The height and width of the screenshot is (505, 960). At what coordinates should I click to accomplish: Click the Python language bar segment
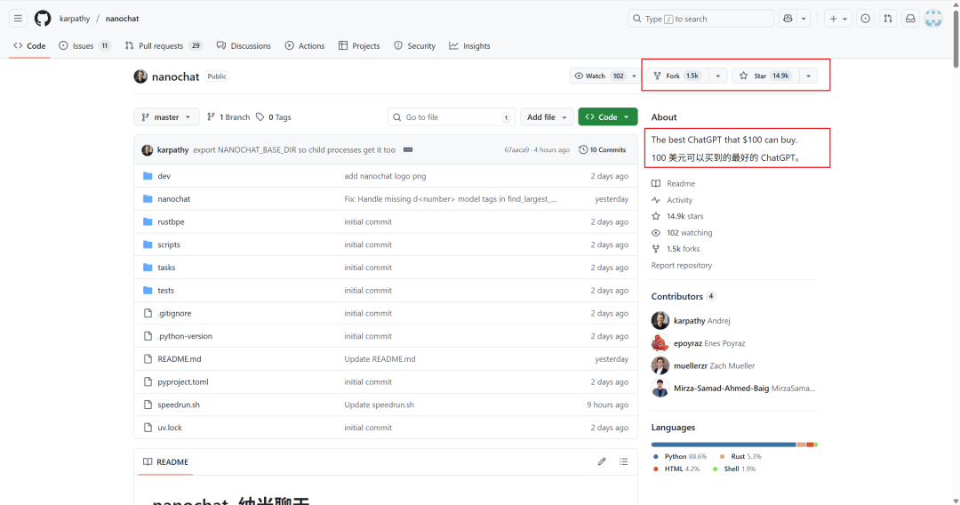(x=724, y=445)
